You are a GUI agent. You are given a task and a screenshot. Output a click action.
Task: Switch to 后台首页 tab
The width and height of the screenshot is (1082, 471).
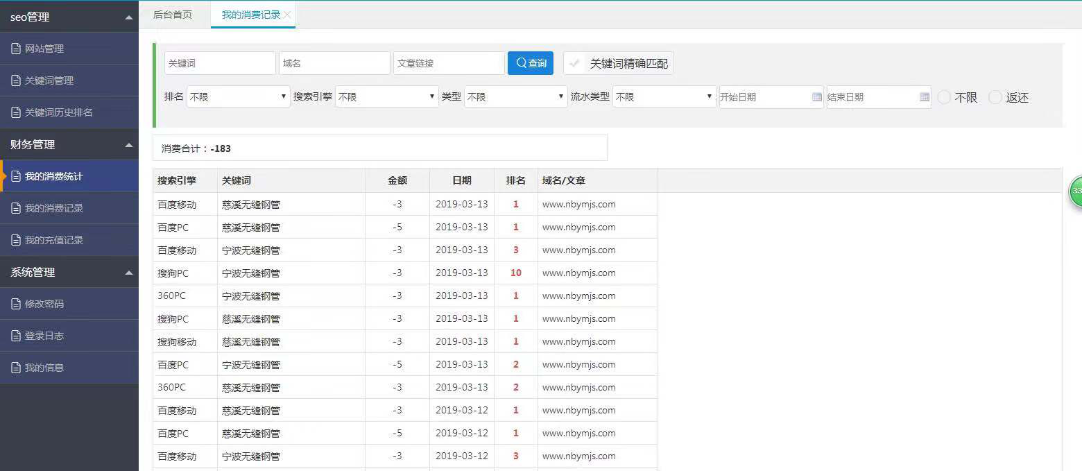click(x=173, y=15)
